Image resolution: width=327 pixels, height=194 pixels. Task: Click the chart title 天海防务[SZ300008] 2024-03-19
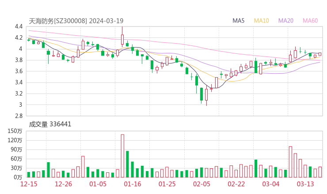[76, 21]
